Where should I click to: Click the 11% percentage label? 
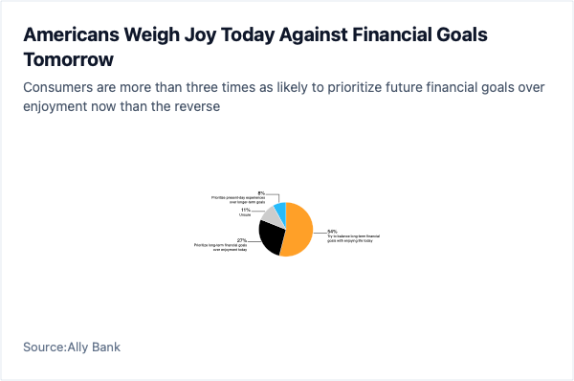pos(246,210)
